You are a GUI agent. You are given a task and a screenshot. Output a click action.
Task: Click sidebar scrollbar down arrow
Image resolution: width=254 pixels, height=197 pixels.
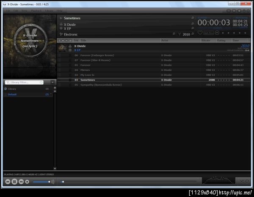pos(55,169)
